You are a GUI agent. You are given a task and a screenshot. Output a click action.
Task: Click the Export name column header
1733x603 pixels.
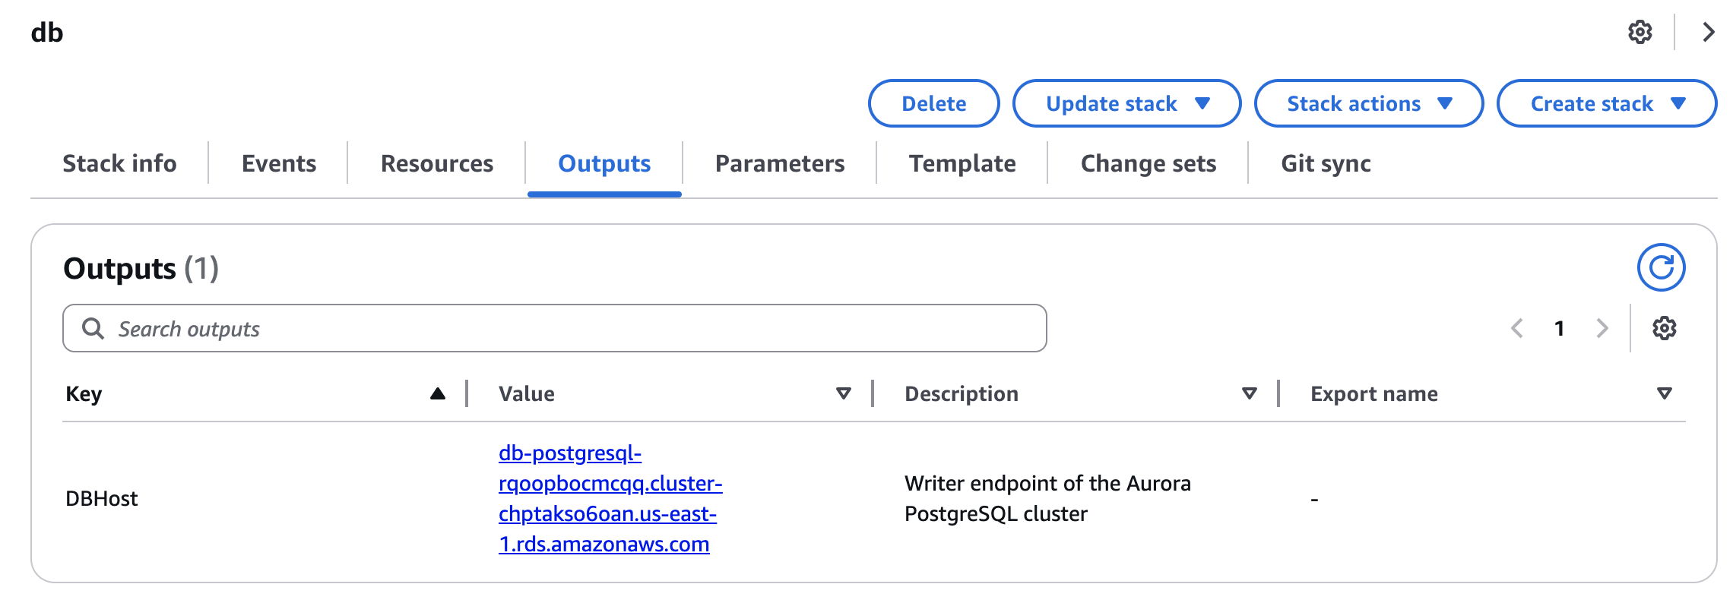[x=1374, y=393]
